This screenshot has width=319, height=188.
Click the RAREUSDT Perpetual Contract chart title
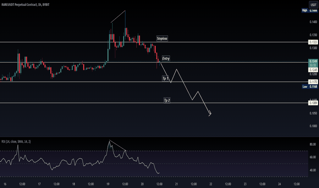coord(25,4)
